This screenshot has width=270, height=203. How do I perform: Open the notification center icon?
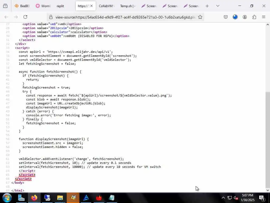pyautogui.click(x=262, y=198)
